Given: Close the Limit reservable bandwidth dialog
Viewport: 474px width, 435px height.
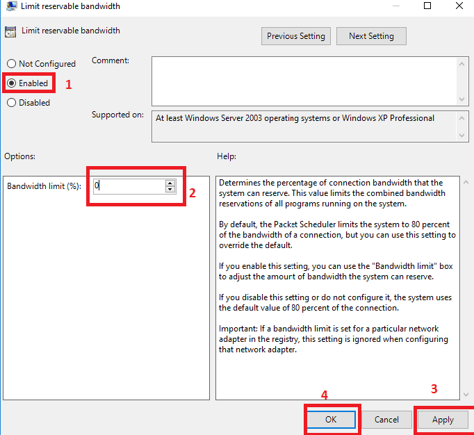Looking at the screenshot, I should click(459, 6).
